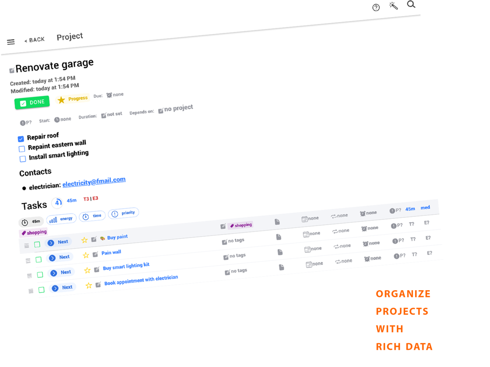Filter tasks by energy chip
The height and width of the screenshot is (367, 490).
click(62, 219)
